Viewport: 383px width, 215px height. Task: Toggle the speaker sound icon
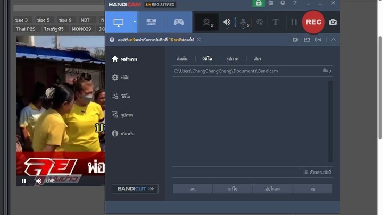[x=227, y=22]
